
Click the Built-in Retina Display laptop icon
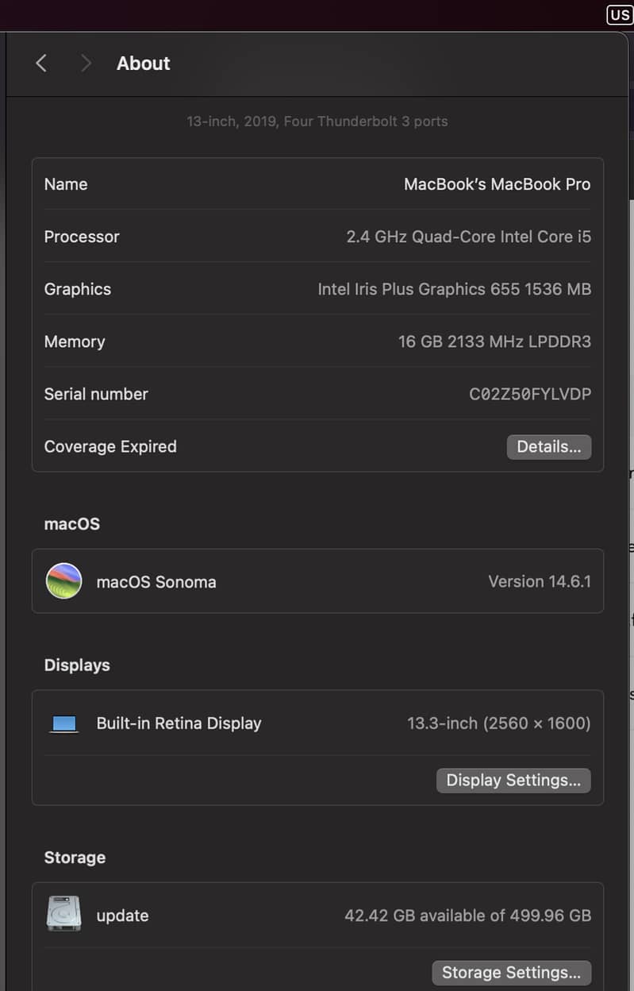[x=64, y=723]
